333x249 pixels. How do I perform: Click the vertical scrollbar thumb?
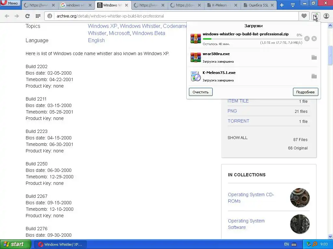(330, 55)
